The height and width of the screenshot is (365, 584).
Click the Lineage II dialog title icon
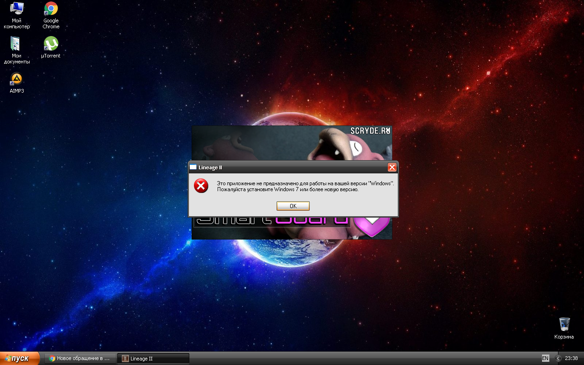193,167
